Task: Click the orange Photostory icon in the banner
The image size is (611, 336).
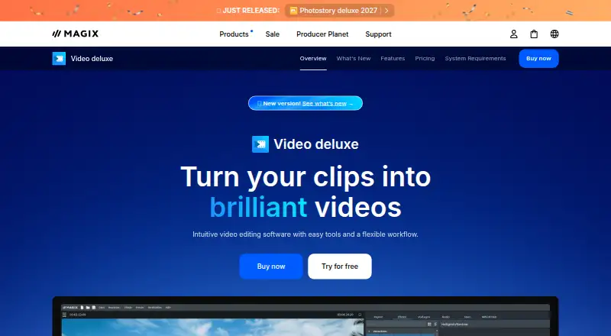Action: 293,11
